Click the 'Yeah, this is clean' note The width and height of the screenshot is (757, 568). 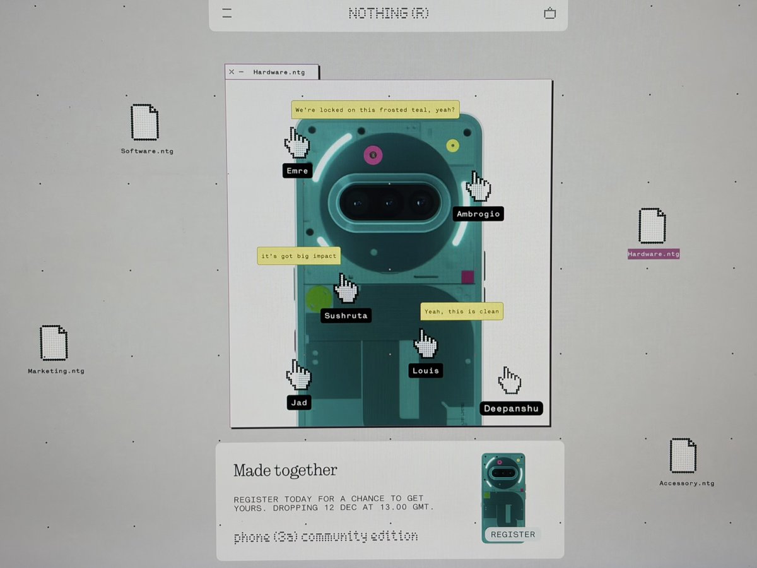click(462, 311)
